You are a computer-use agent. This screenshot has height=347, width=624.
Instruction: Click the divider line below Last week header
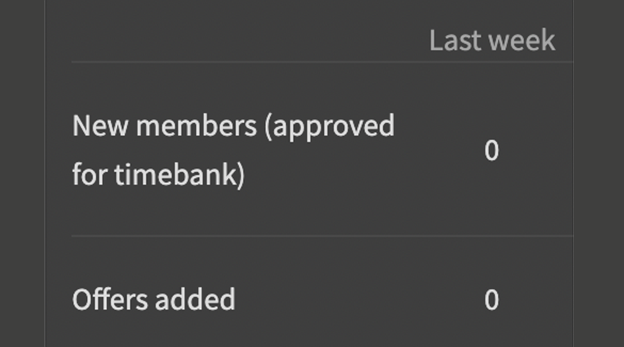tap(322, 62)
